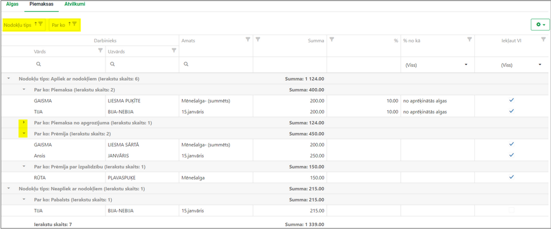Click sort arrow on Nodokļu tips chip
This screenshot has width=551, height=229.
click(x=36, y=24)
